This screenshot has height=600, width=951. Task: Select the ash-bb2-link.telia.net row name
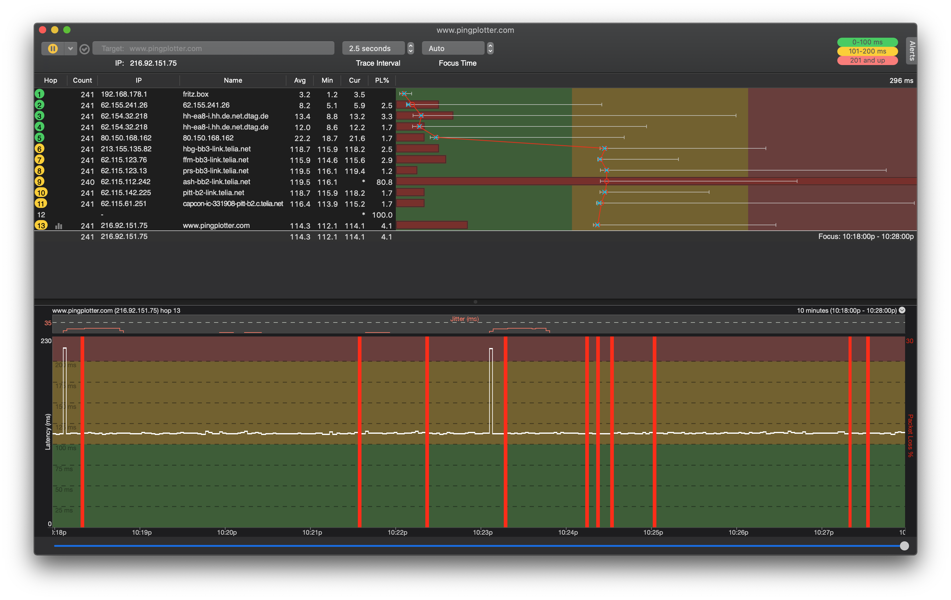216,181
